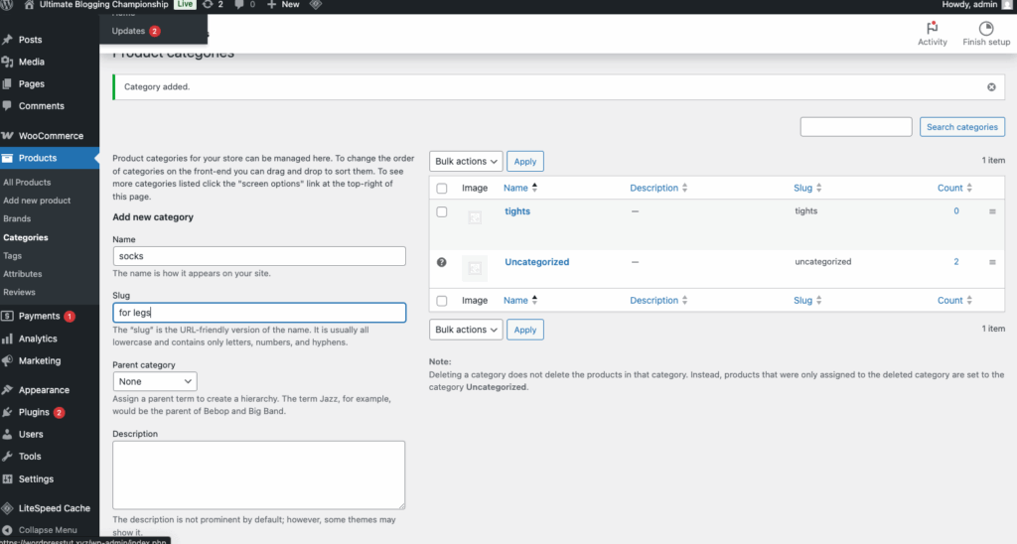Click the Uncategorized help question mark icon
The image size is (1017, 544).
(442, 262)
